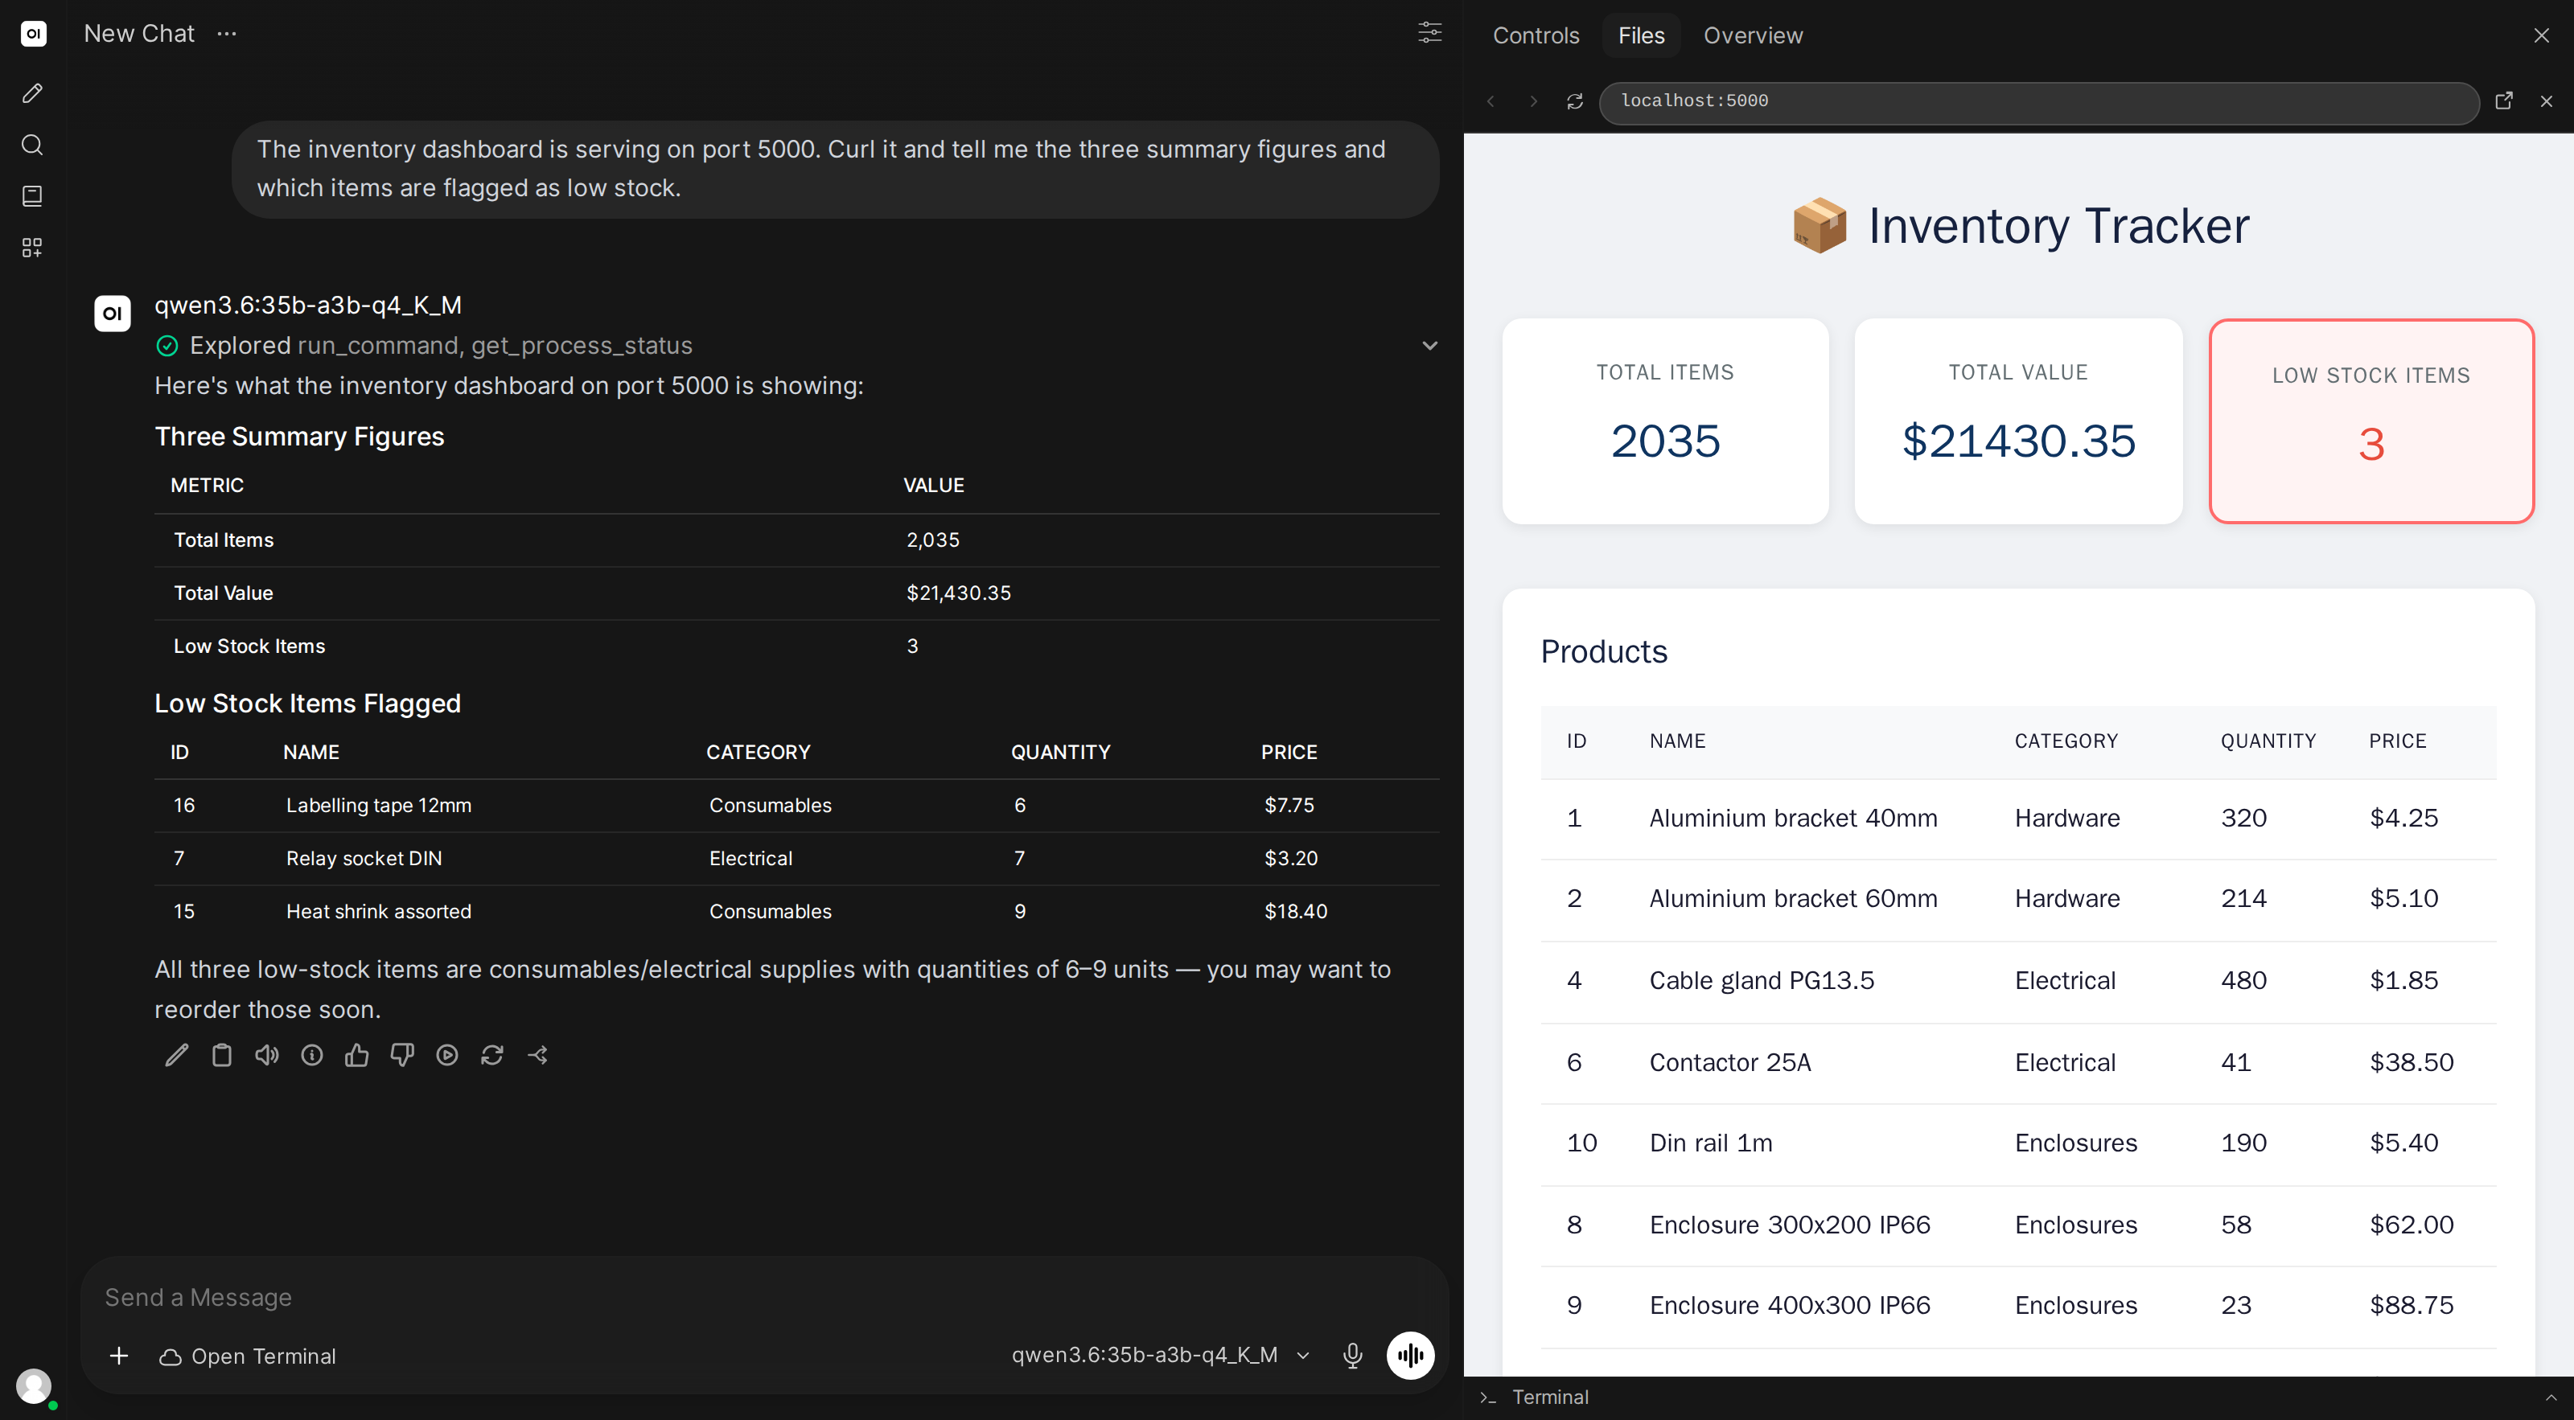Click 'Heat shrink assorted' in chat table
Viewport: 2574px width, 1420px height.
[379, 911]
